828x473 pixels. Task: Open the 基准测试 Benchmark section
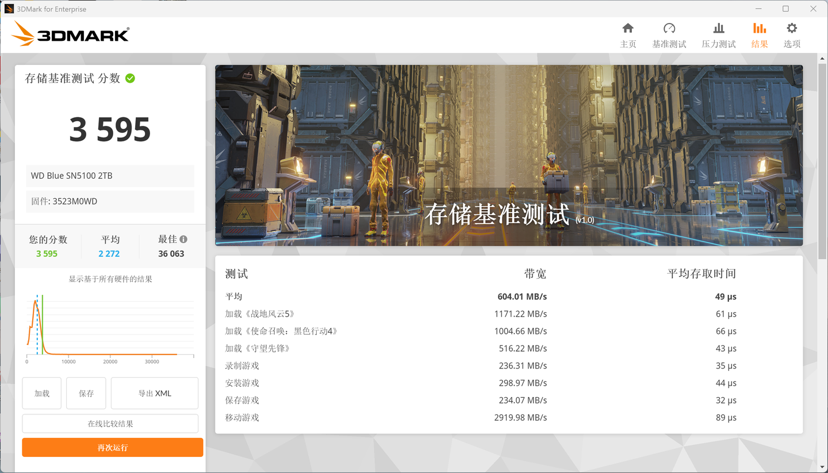click(x=669, y=34)
